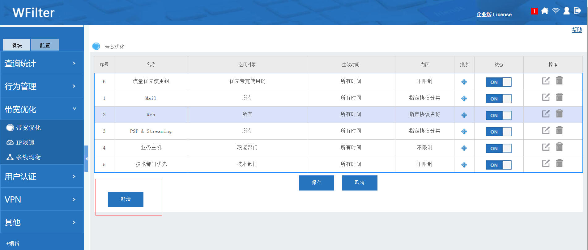Open the IP限速 submenu item
The width and height of the screenshot is (588, 250).
[x=25, y=142]
